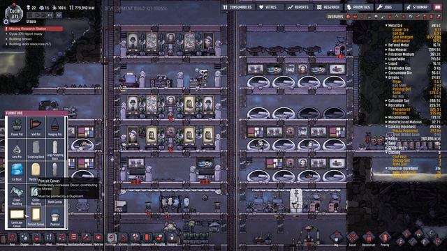Select the Portrait Canvas item
This screenshot has width=447, height=251.
click(x=36, y=217)
